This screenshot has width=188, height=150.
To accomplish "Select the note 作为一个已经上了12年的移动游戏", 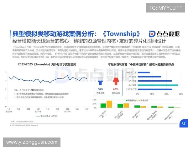I will coord(29,90).
